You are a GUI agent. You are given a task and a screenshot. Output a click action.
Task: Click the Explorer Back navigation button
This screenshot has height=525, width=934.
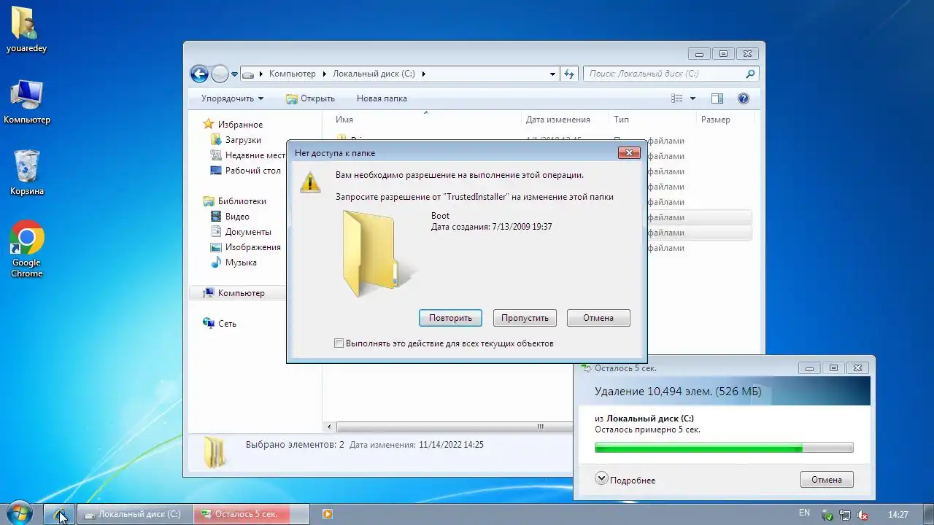tap(199, 74)
